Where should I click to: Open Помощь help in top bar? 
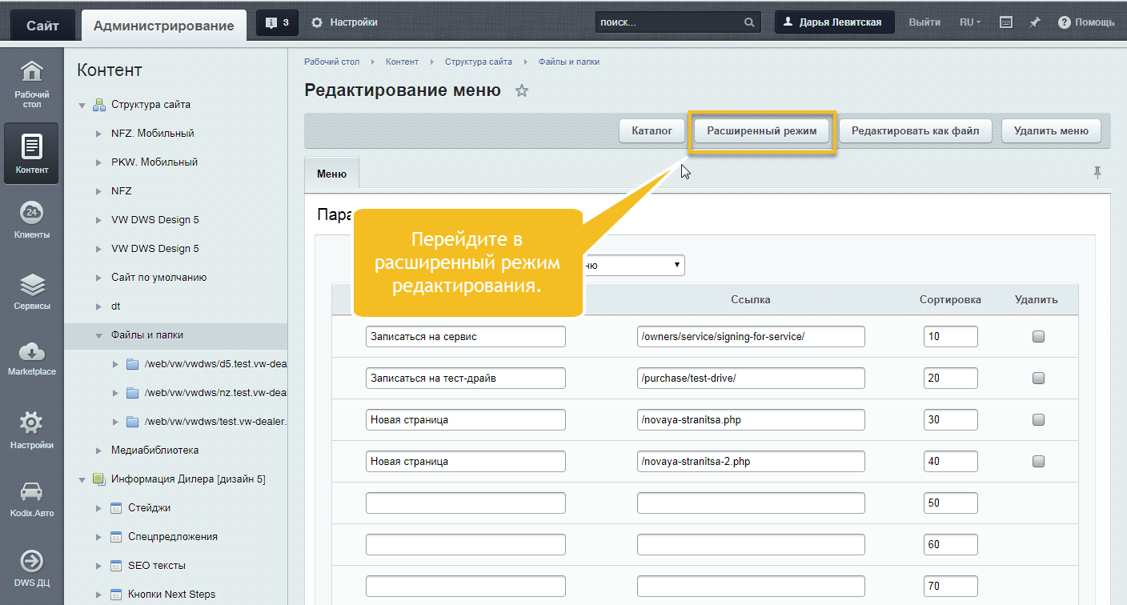pos(1086,22)
